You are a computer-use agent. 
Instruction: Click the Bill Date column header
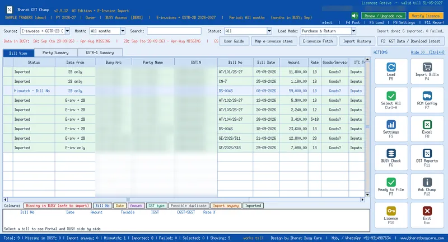(x=266, y=62)
